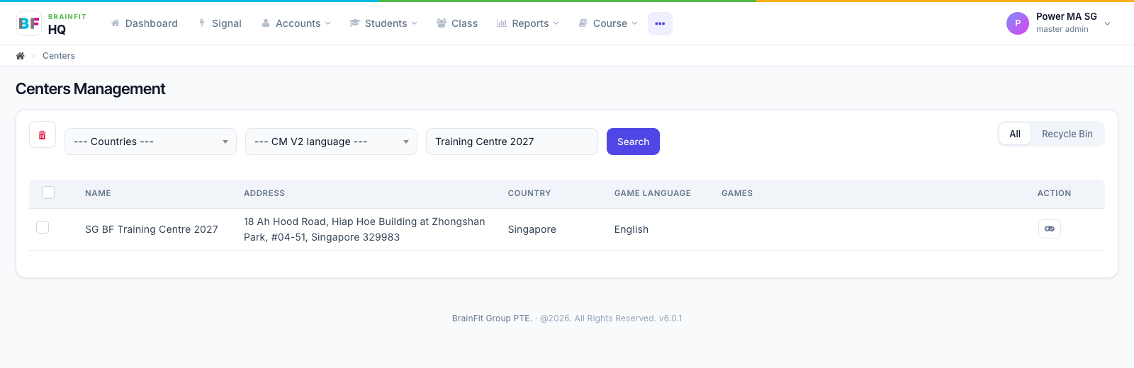The image size is (1134, 368).
Task: Expand the Reports menu
Action: 528,23
